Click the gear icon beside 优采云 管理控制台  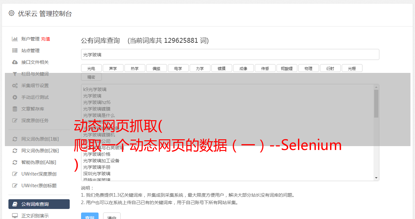point(11,13)
